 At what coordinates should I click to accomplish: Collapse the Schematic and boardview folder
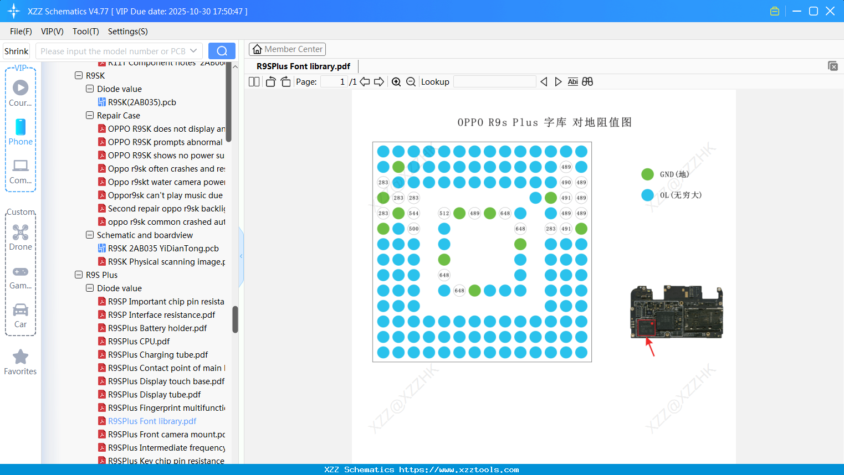point(90,235)
